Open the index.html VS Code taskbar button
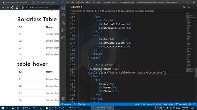 (103, 108)
